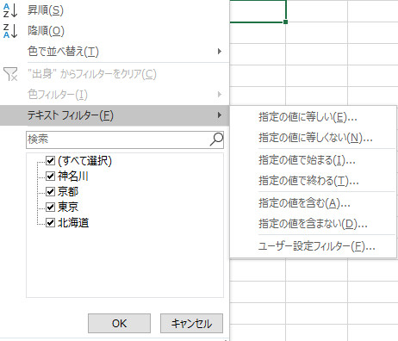Uncheck the 東京 checkbox
This screenshot has height=341, width=398.
tap(51, 207)
